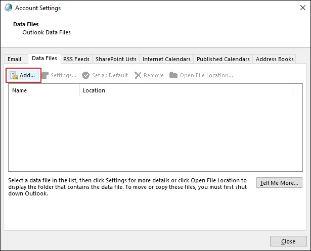Open the Address Books tab
This screenshot has width=311, height=251.
[275, 59]
